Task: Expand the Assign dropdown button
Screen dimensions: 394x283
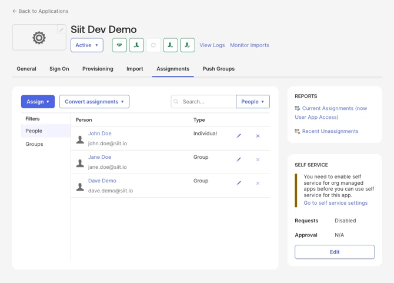Action: click(x=38, y=102)
